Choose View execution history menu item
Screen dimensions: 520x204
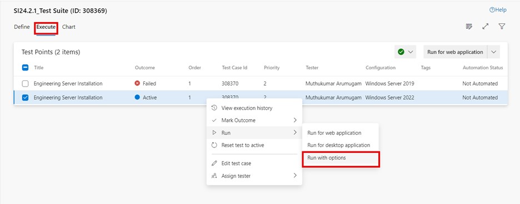click(254, 108)
